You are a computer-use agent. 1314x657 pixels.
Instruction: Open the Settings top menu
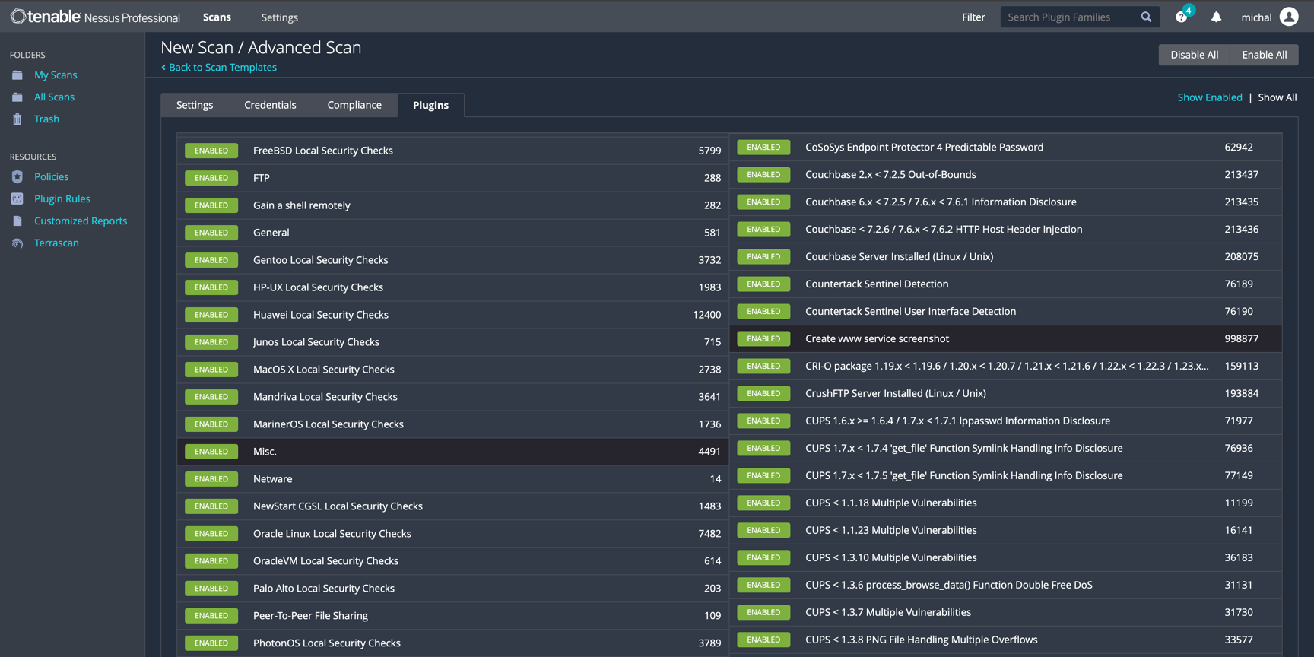point(279,17)
